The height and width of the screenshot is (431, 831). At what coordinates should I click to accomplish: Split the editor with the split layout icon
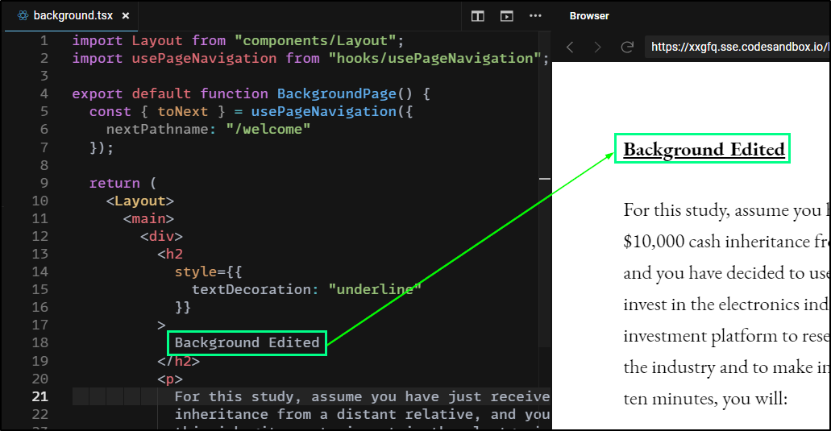pyautogui.click(x=477, y=16)
